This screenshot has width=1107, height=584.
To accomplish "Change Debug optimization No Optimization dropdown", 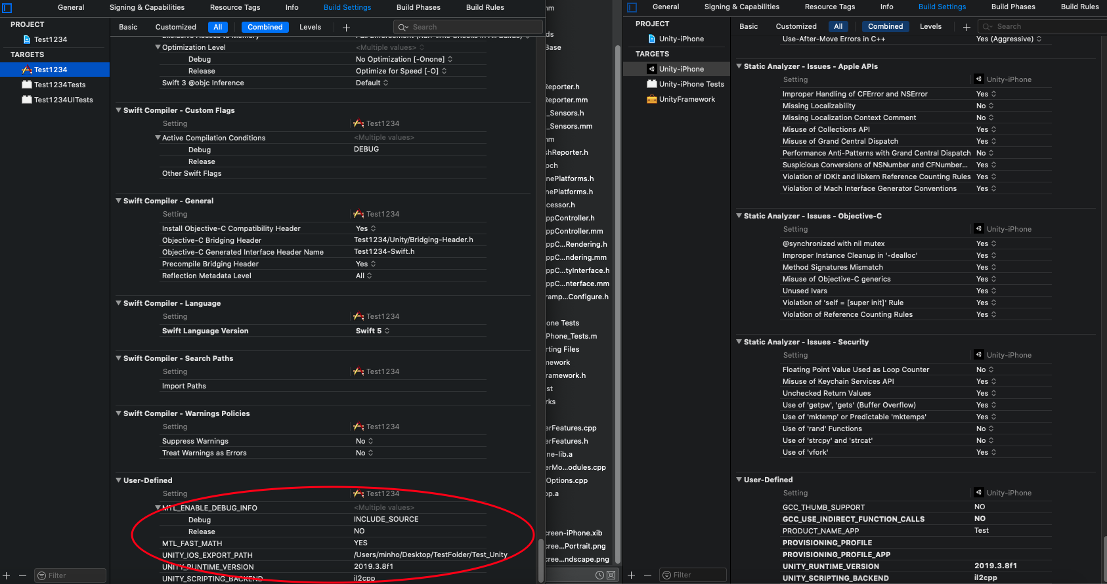I will coord(404,59).
